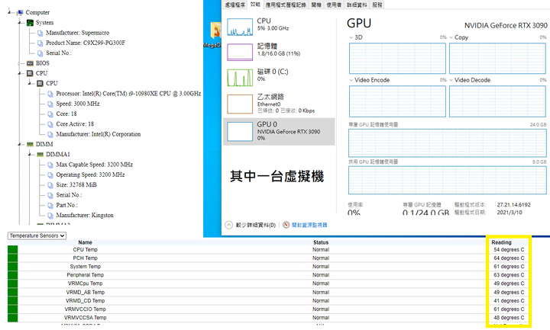Click the document icon beside Processor entry

click(50, 94)
